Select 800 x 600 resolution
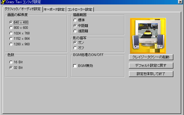Image resolution: width=184 pixels, height=115 pixels. 11,28
